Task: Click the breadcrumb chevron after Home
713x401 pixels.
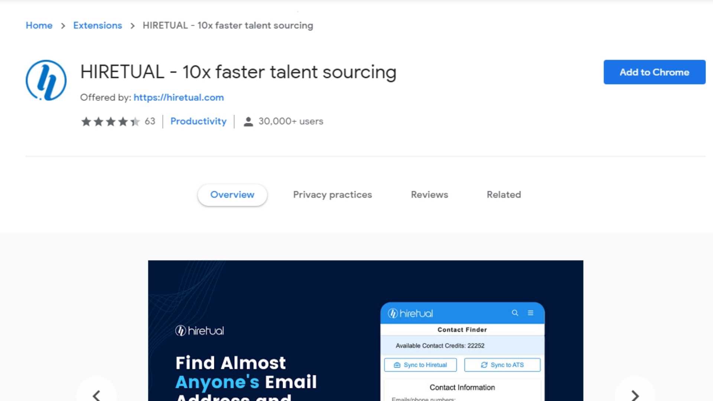Action: tap(63, 26)
